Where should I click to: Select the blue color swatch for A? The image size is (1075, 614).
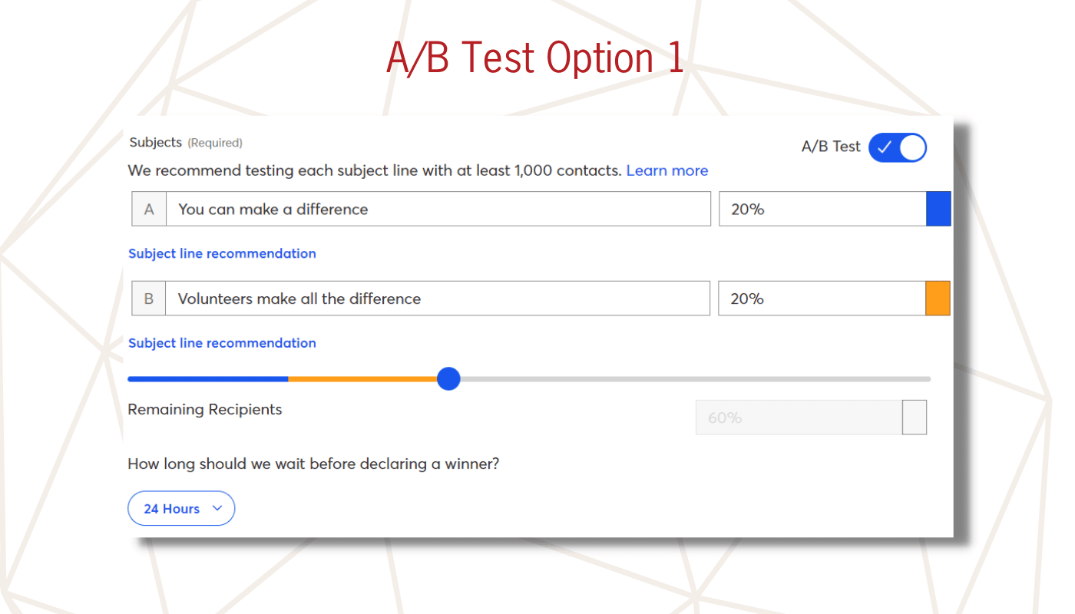[x=938, y=209]
